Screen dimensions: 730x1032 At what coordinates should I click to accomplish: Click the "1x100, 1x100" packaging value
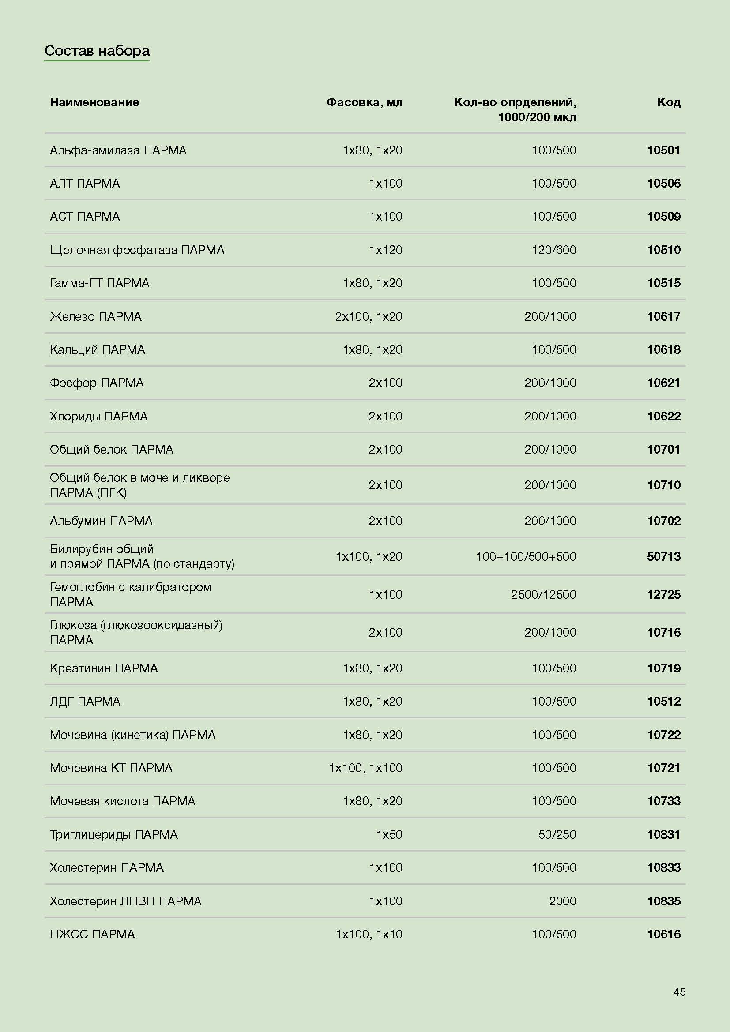pos(365,768)
